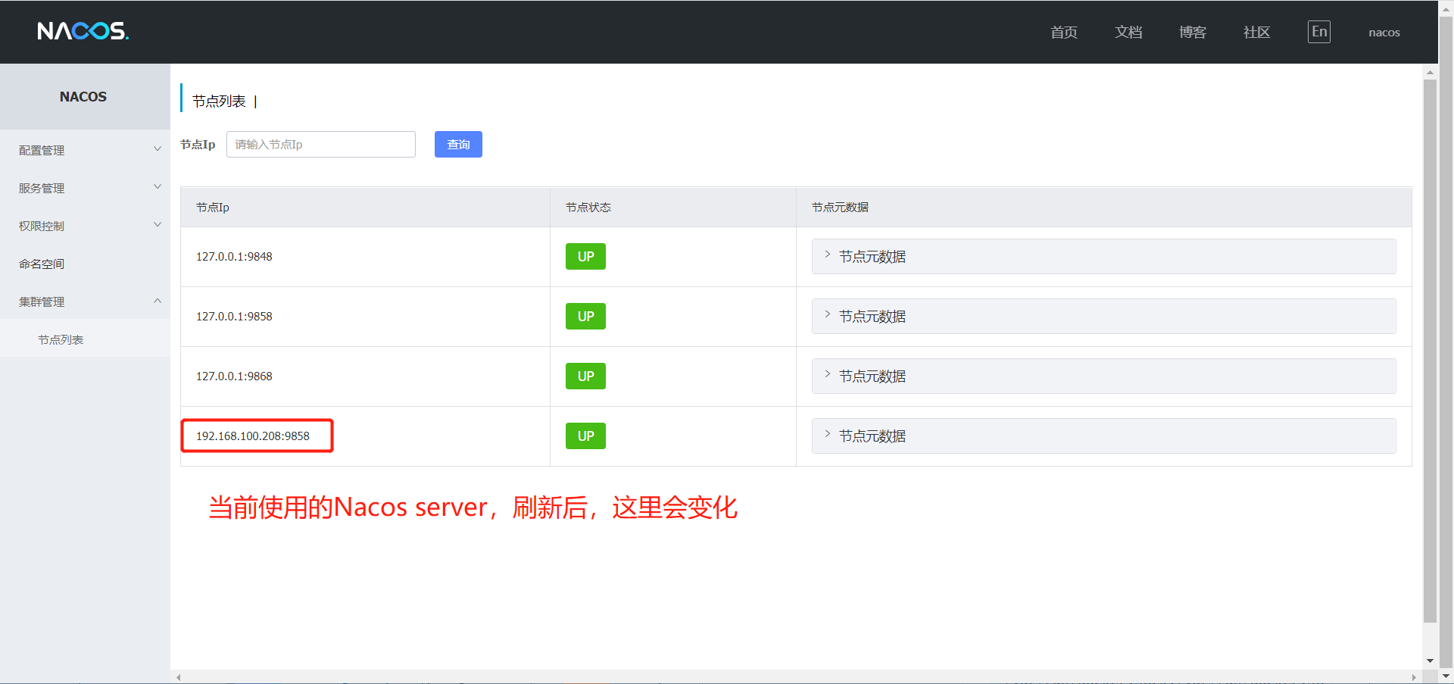Click the horizontal scrollbar left arrow
Screen dimensions: 1454x684
pos(179,677)
